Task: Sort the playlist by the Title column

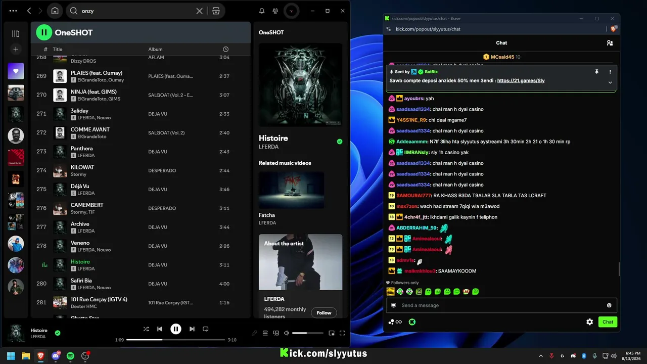Action: click(x=58, y=49)
